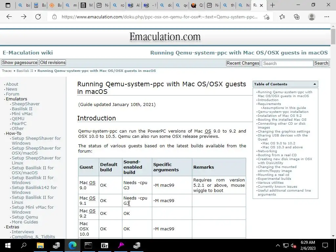
Task: Jump to Booting from a real CD
Action: click(x=277, y=155)
